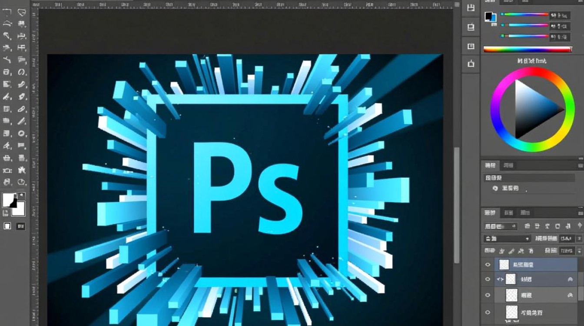Select the first tab of the middle panel
Viewport: 584px width, 326px height.
490,165
